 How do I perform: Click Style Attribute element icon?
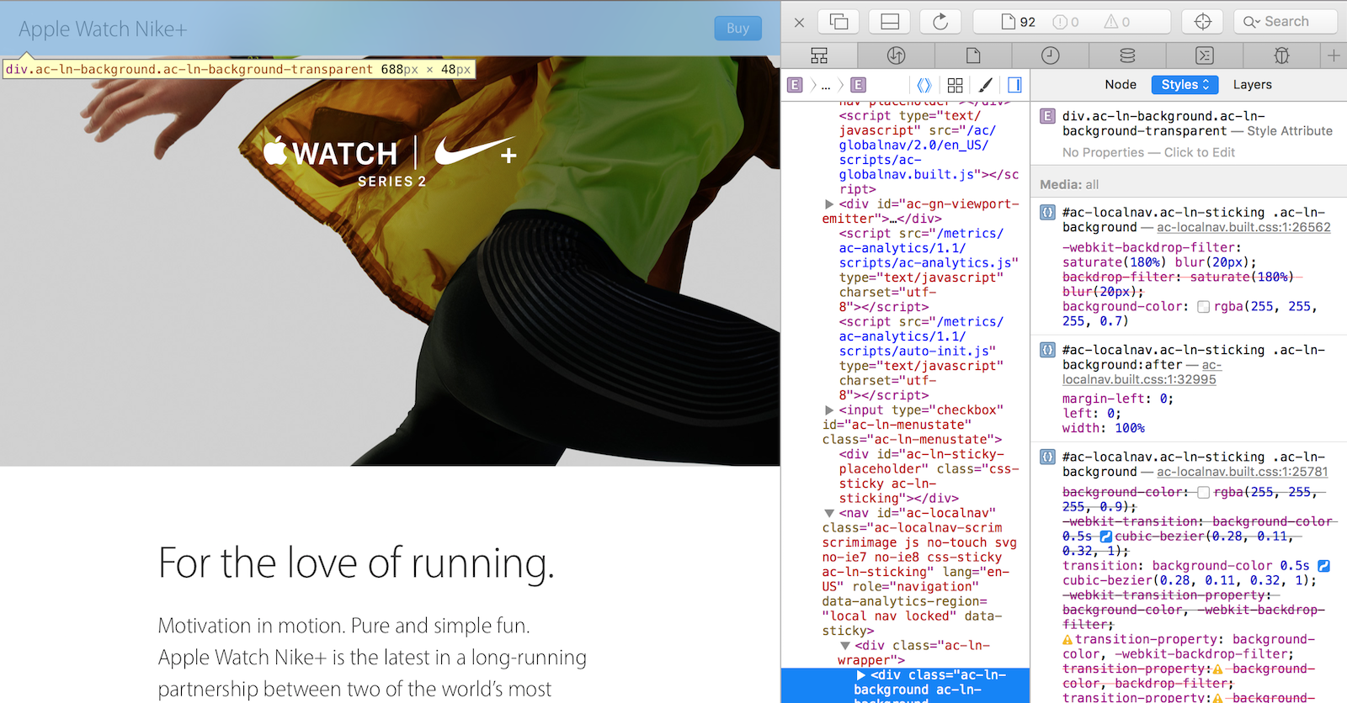coord(1047,116)
